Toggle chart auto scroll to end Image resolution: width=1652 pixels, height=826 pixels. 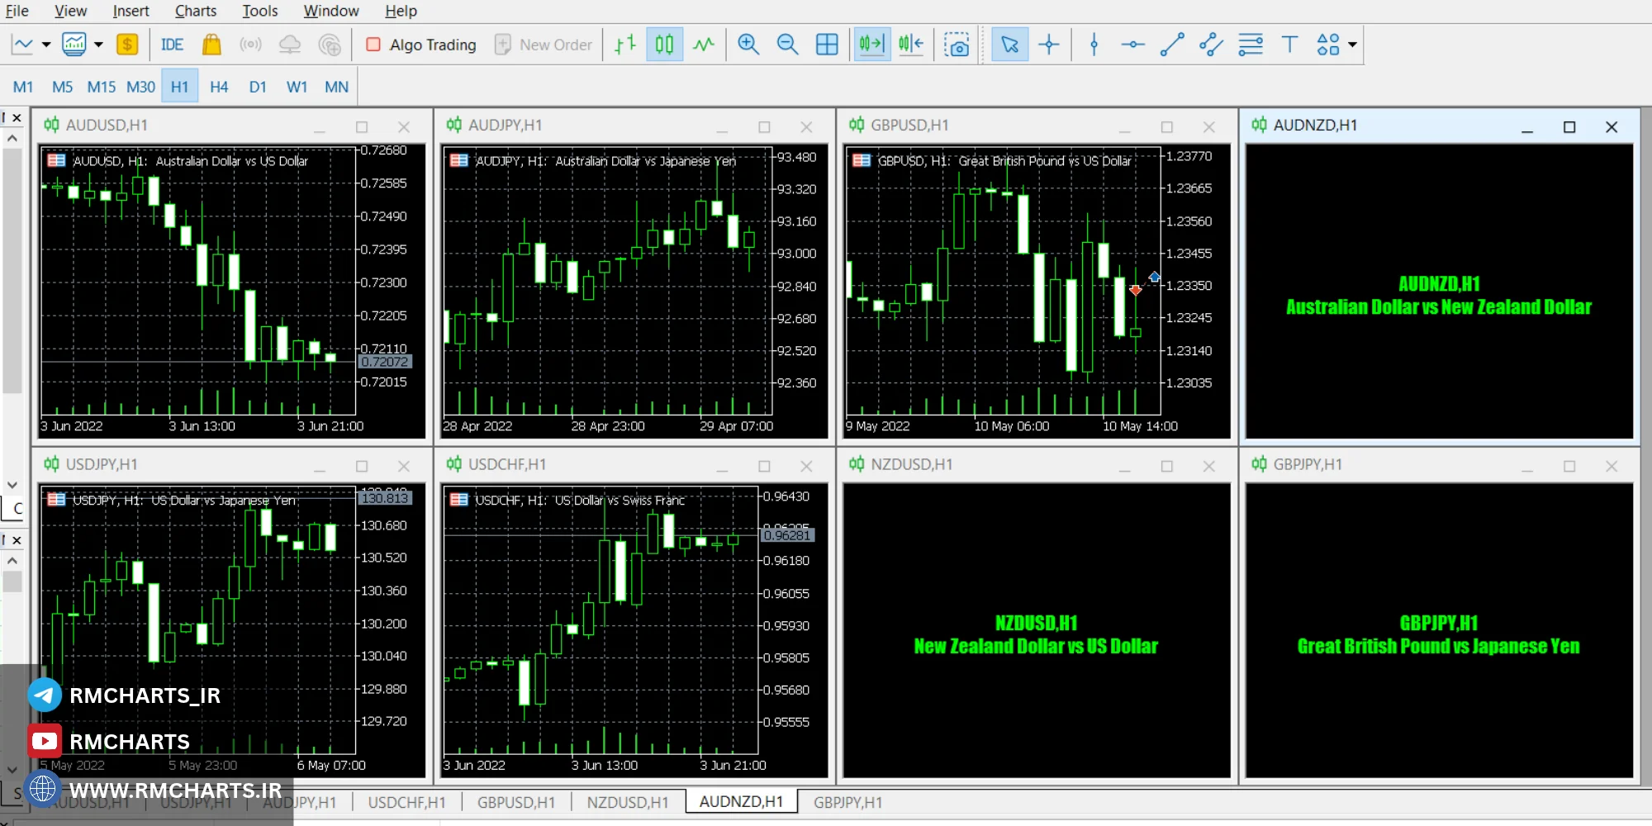pyautogui.click(x=871, y=45)
